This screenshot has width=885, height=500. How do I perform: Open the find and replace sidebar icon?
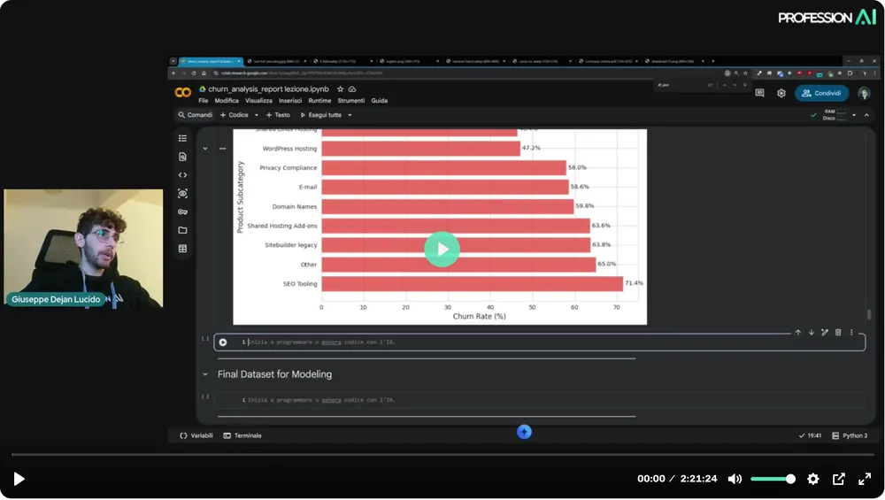183,157
